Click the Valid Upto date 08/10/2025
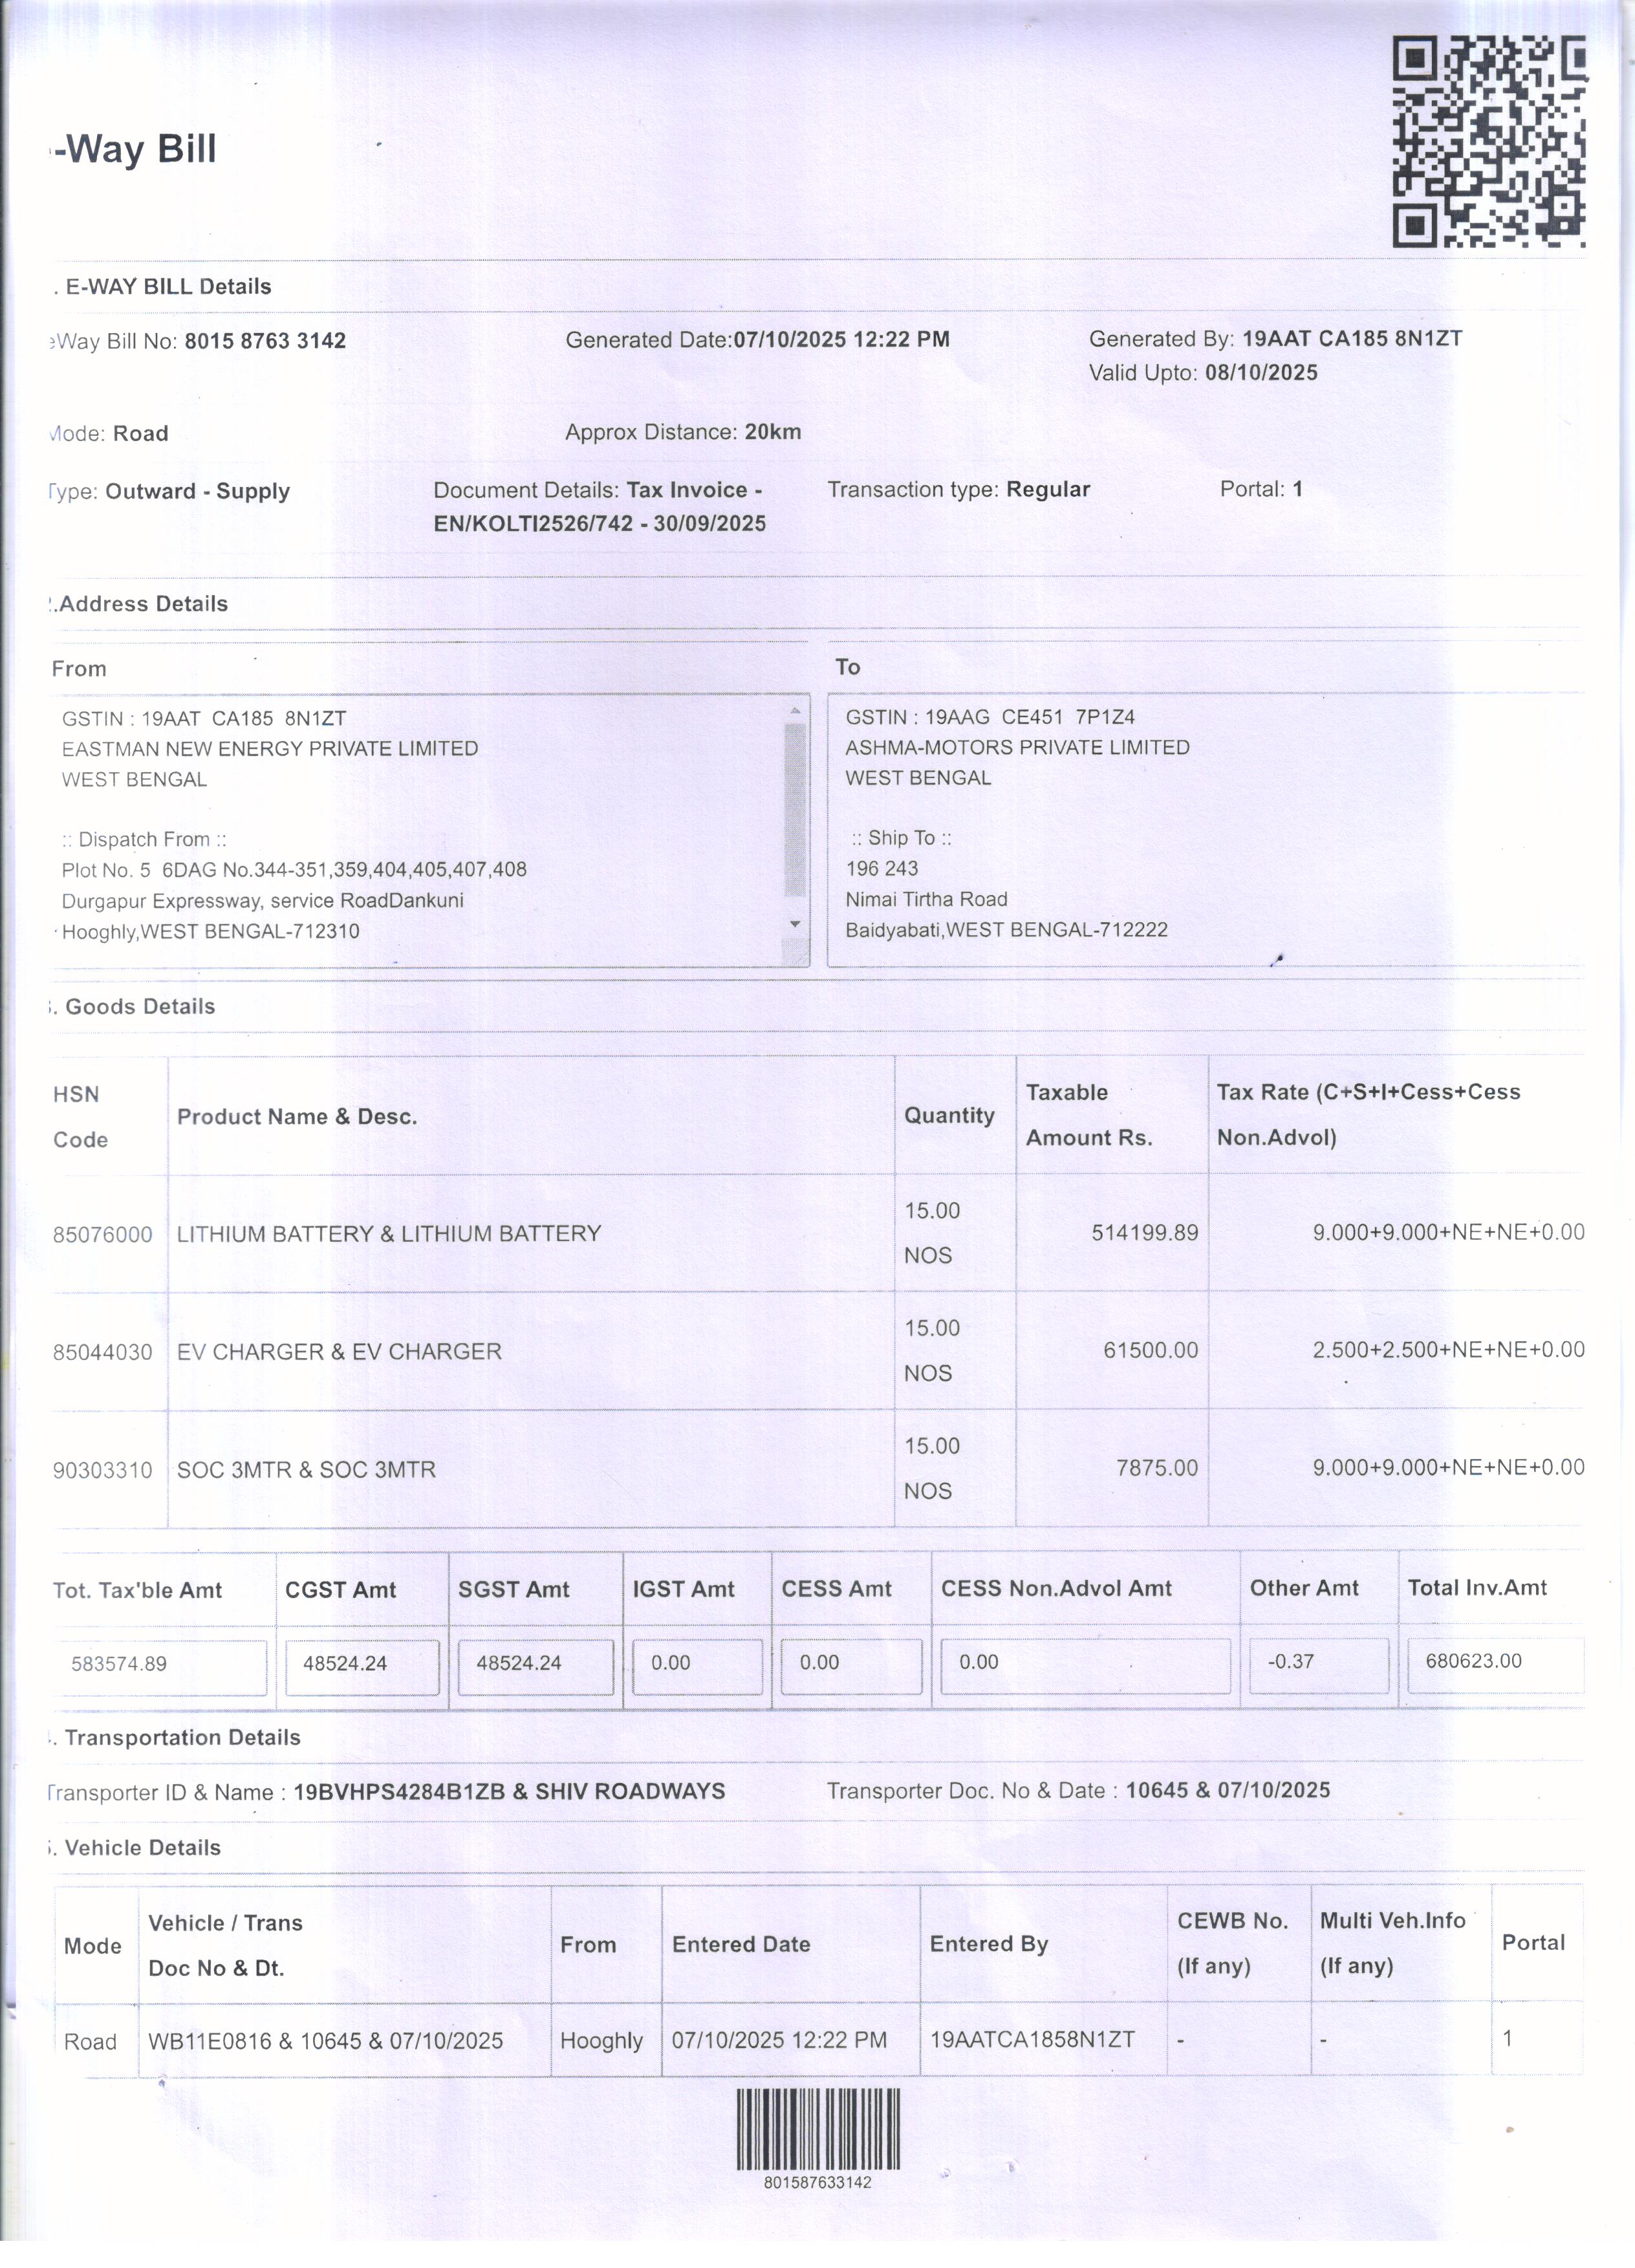The height and width of the screenshot is (2268, 1635). pyautogui.click(x=1261, y=373)
